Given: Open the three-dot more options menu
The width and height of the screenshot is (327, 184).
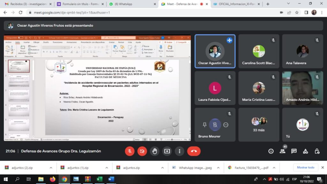Looking at the screenshot, I should [179, 151].
